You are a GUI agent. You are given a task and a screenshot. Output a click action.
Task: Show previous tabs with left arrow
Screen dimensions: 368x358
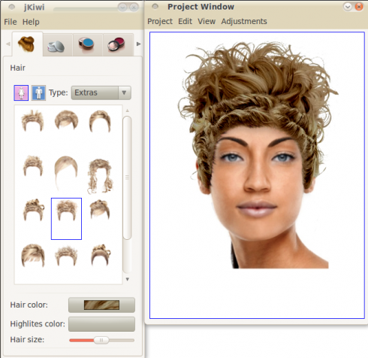pos(8,44)
